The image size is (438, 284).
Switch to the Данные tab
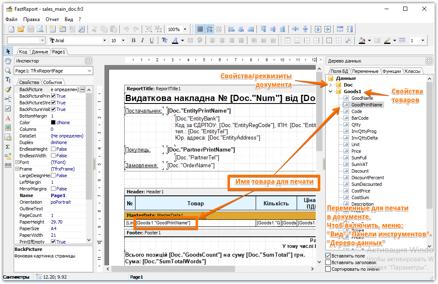(40, 52)
